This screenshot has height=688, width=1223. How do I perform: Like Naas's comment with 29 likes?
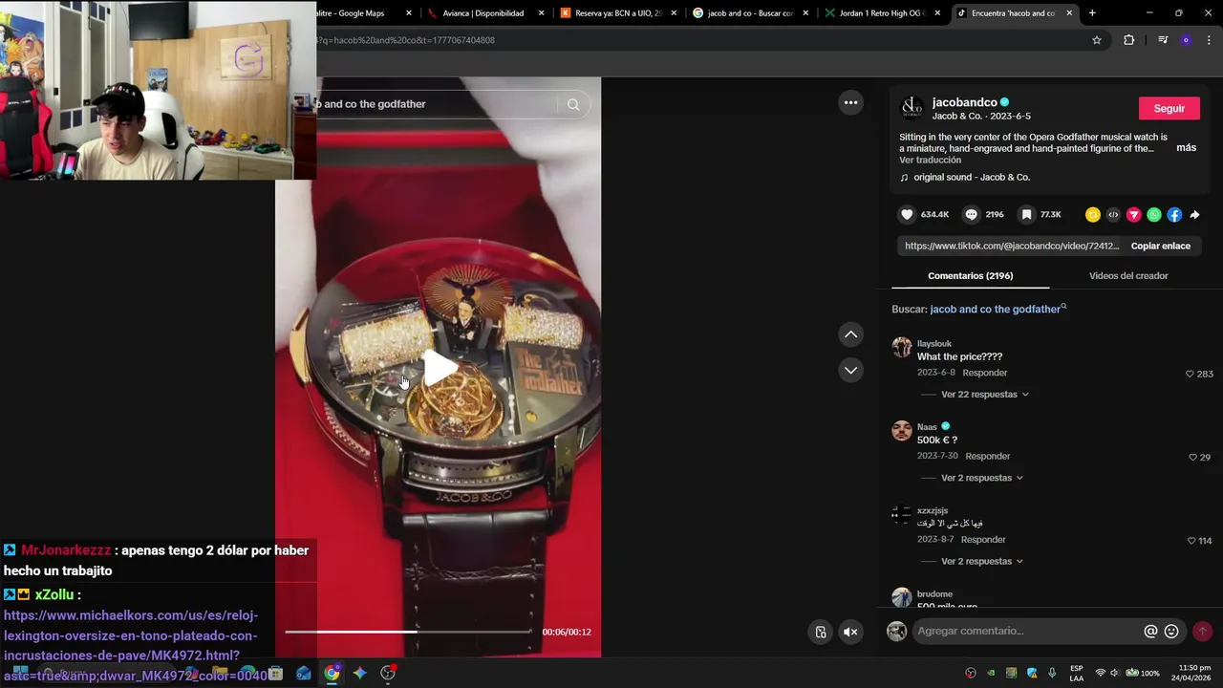pos(1192,458)
